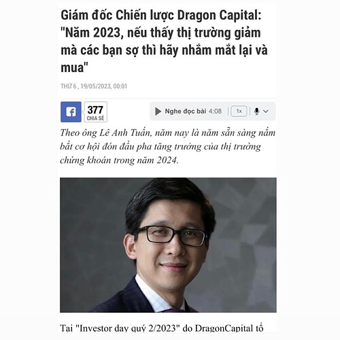Play the article audio reading
340x340 pixels.
coord(158,112)
